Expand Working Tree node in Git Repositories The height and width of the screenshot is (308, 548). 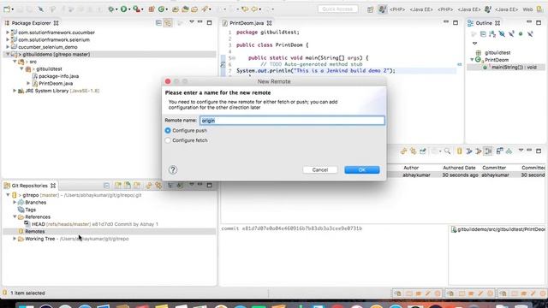[15, 239]
